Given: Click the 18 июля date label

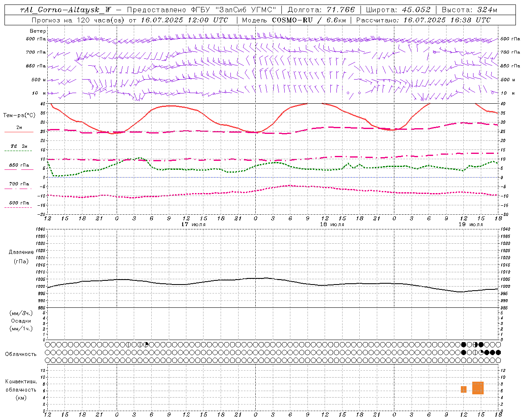Looking at the screenshot, I should click(x=332, y=224).
